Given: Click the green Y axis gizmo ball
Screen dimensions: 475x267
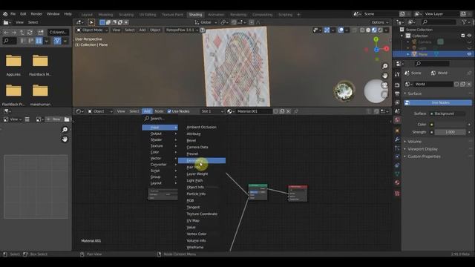Looking at the screenshot, I should [376, 39].
